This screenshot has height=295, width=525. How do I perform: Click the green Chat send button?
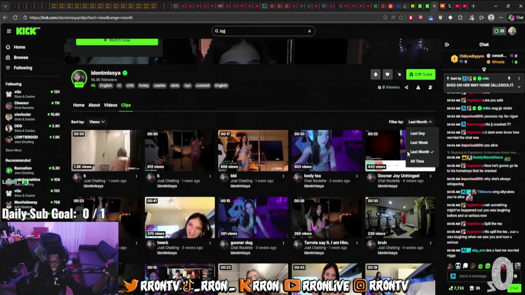pyautogui.click(x=514, y=288)
